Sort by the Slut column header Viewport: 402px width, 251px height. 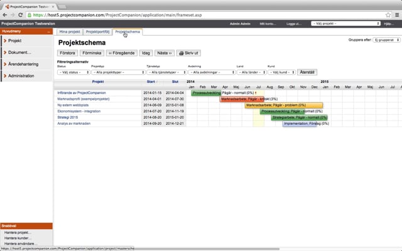[x=175, y=82]
